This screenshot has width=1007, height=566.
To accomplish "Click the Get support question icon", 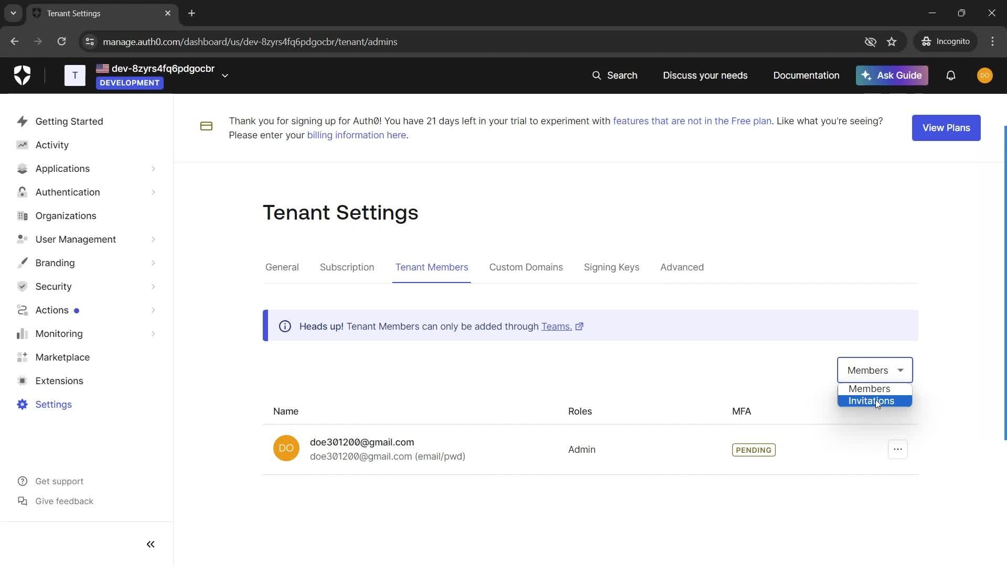I will 22,481.
